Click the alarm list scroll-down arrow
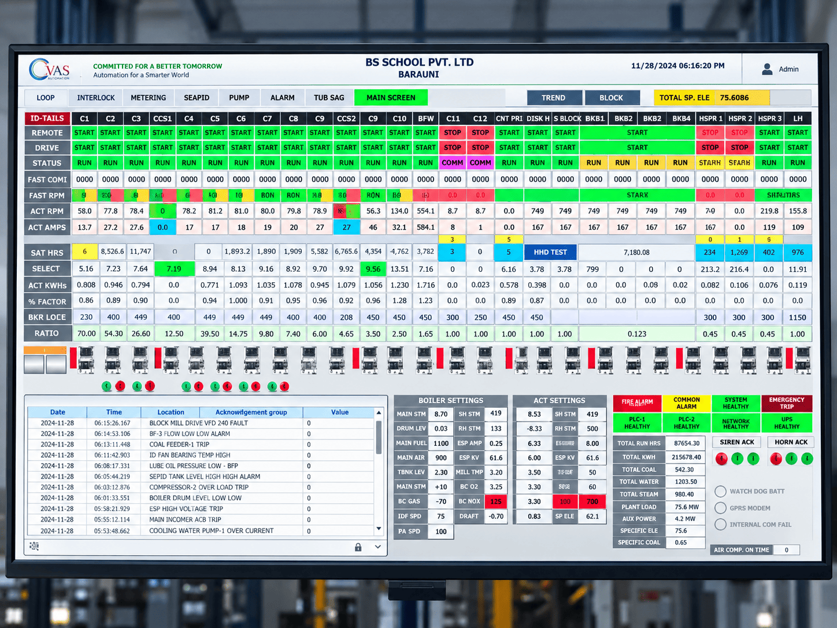 click(379, 529)
